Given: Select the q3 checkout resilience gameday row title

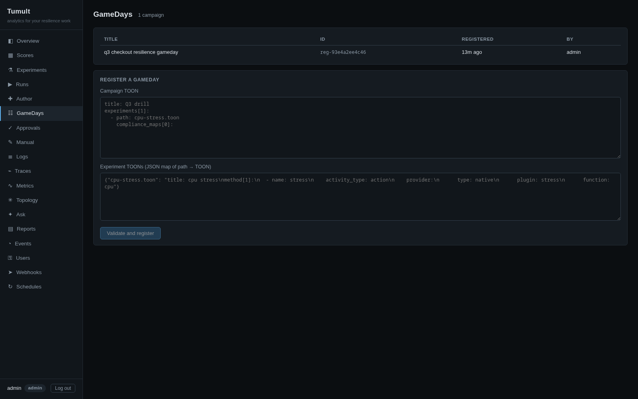Looking at the screenshot, I should click(x=141, y=52).
